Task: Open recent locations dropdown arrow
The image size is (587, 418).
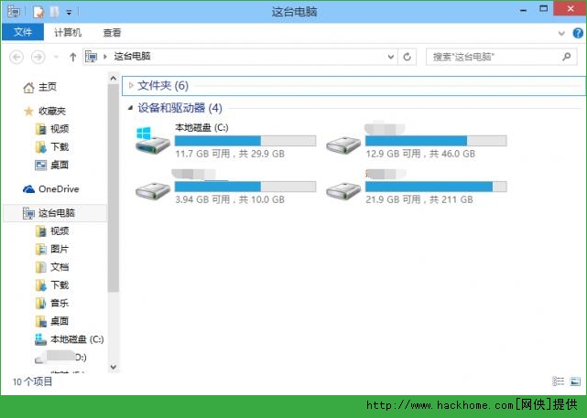Action: pos(56,57)
